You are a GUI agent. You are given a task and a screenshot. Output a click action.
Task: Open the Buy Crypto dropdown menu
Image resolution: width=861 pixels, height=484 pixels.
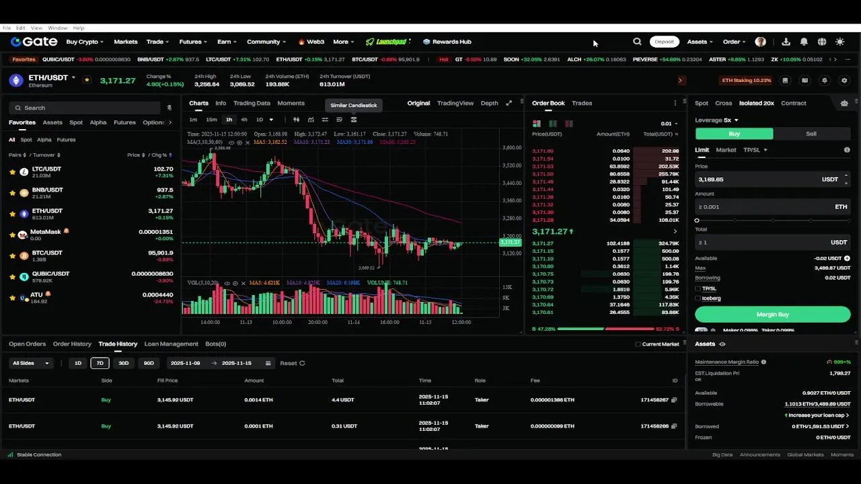click(84, 42)
